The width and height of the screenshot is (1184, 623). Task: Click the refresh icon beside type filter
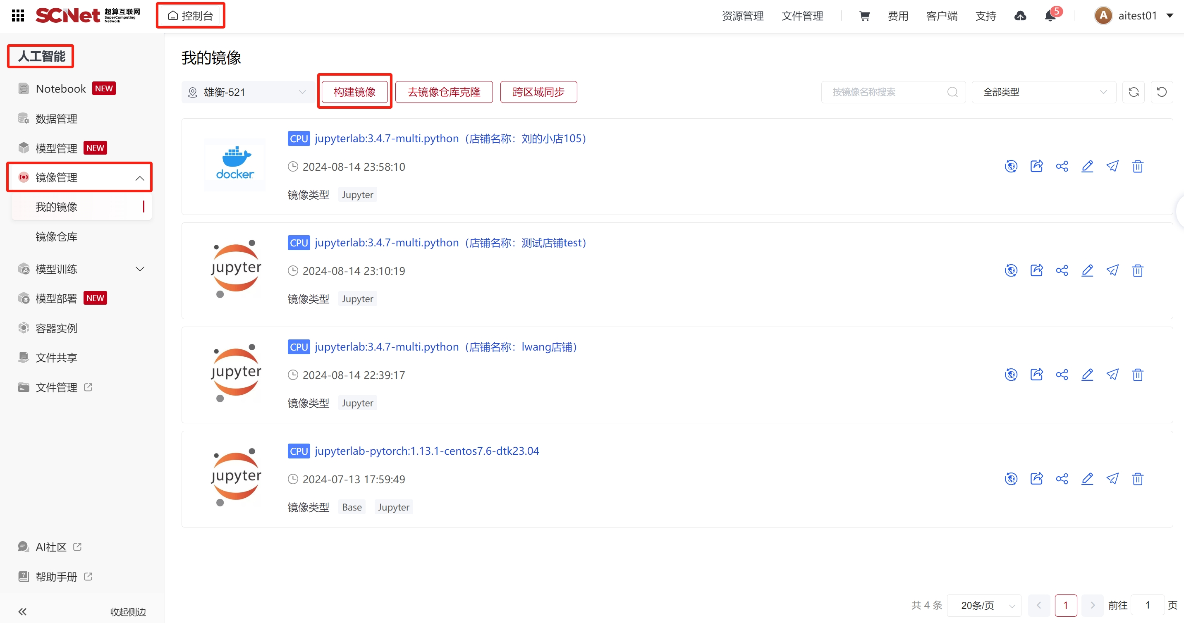coord(1134,92)
